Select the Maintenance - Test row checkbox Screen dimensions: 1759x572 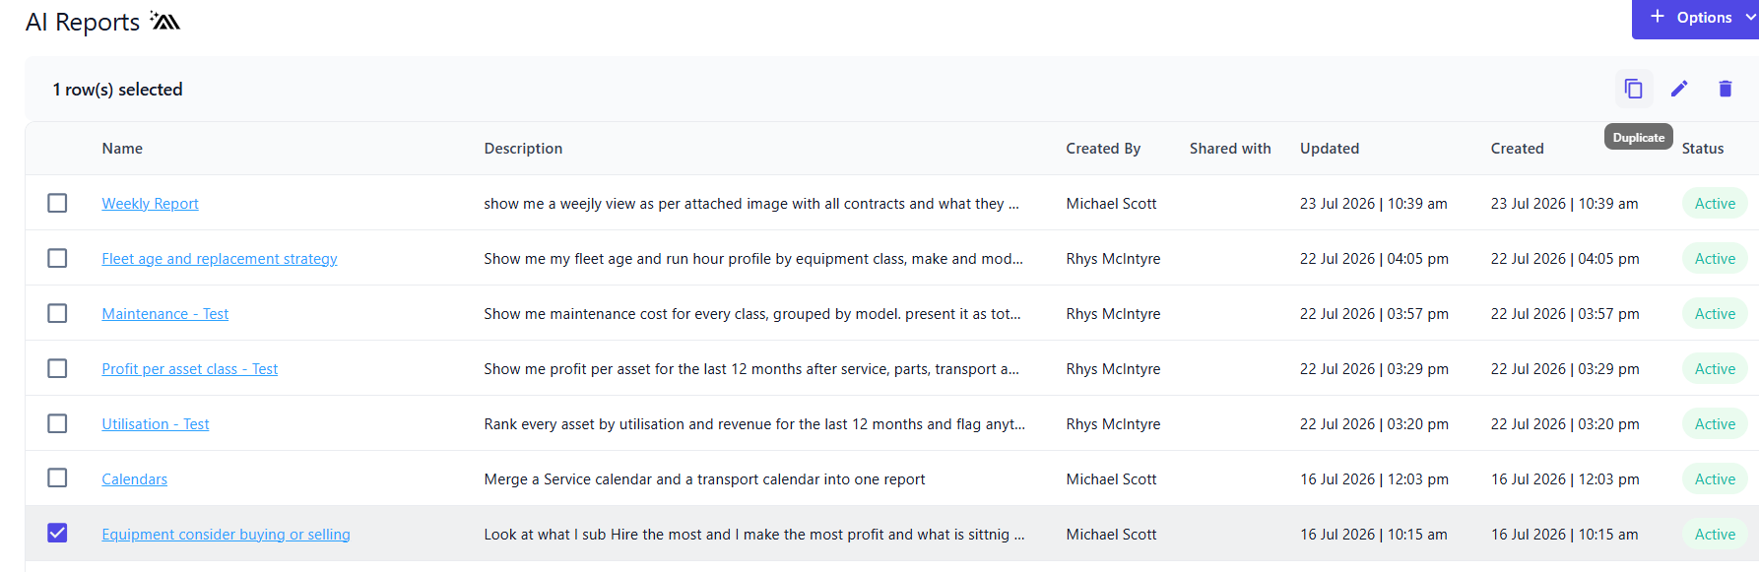[x=57, y=313]
